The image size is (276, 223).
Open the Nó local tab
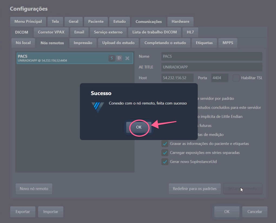(x=23, y=43)
